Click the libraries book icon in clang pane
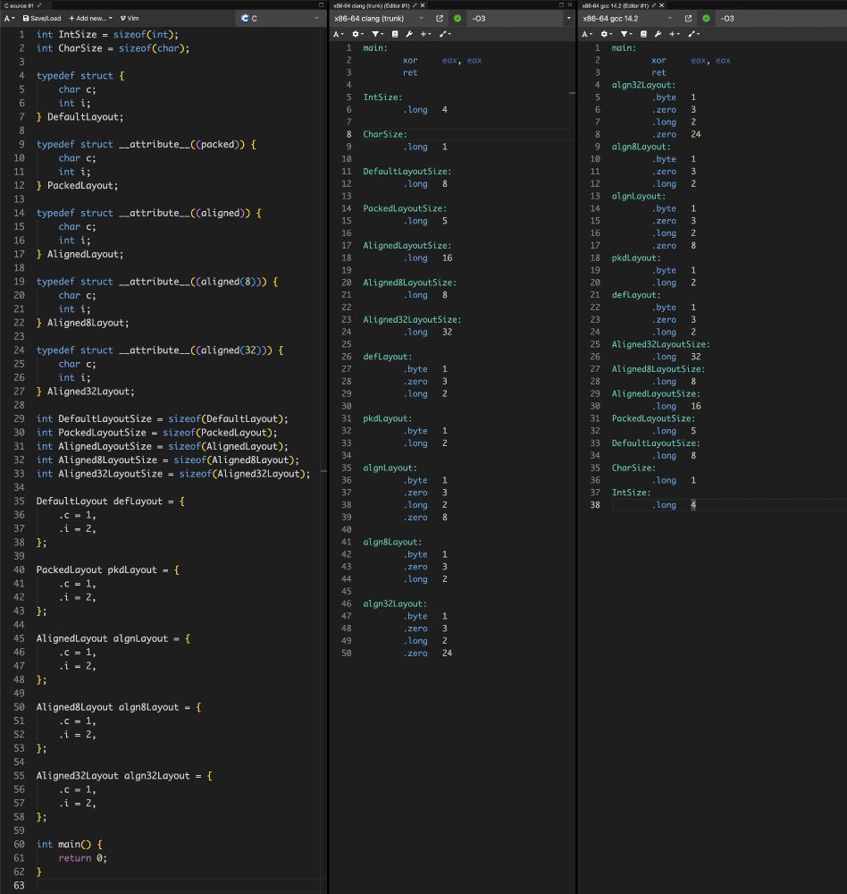The height and width of the screenshot is (894, 847). 396,34
